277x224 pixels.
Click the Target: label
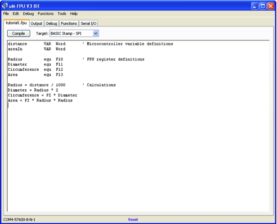pos(42,33)
